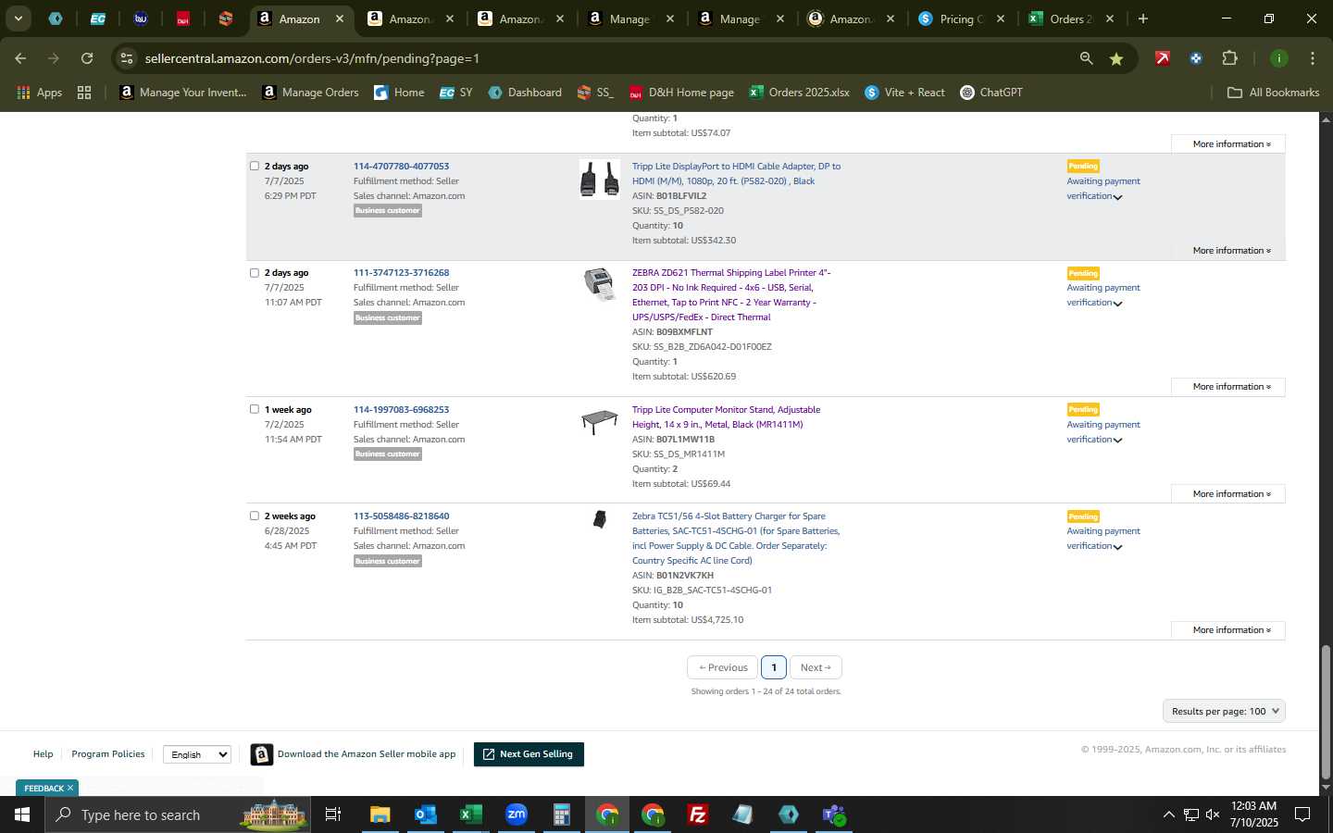1333x833 pixels.
Task: Show hidden system tray icons
Action: (x=1168, y=814)
